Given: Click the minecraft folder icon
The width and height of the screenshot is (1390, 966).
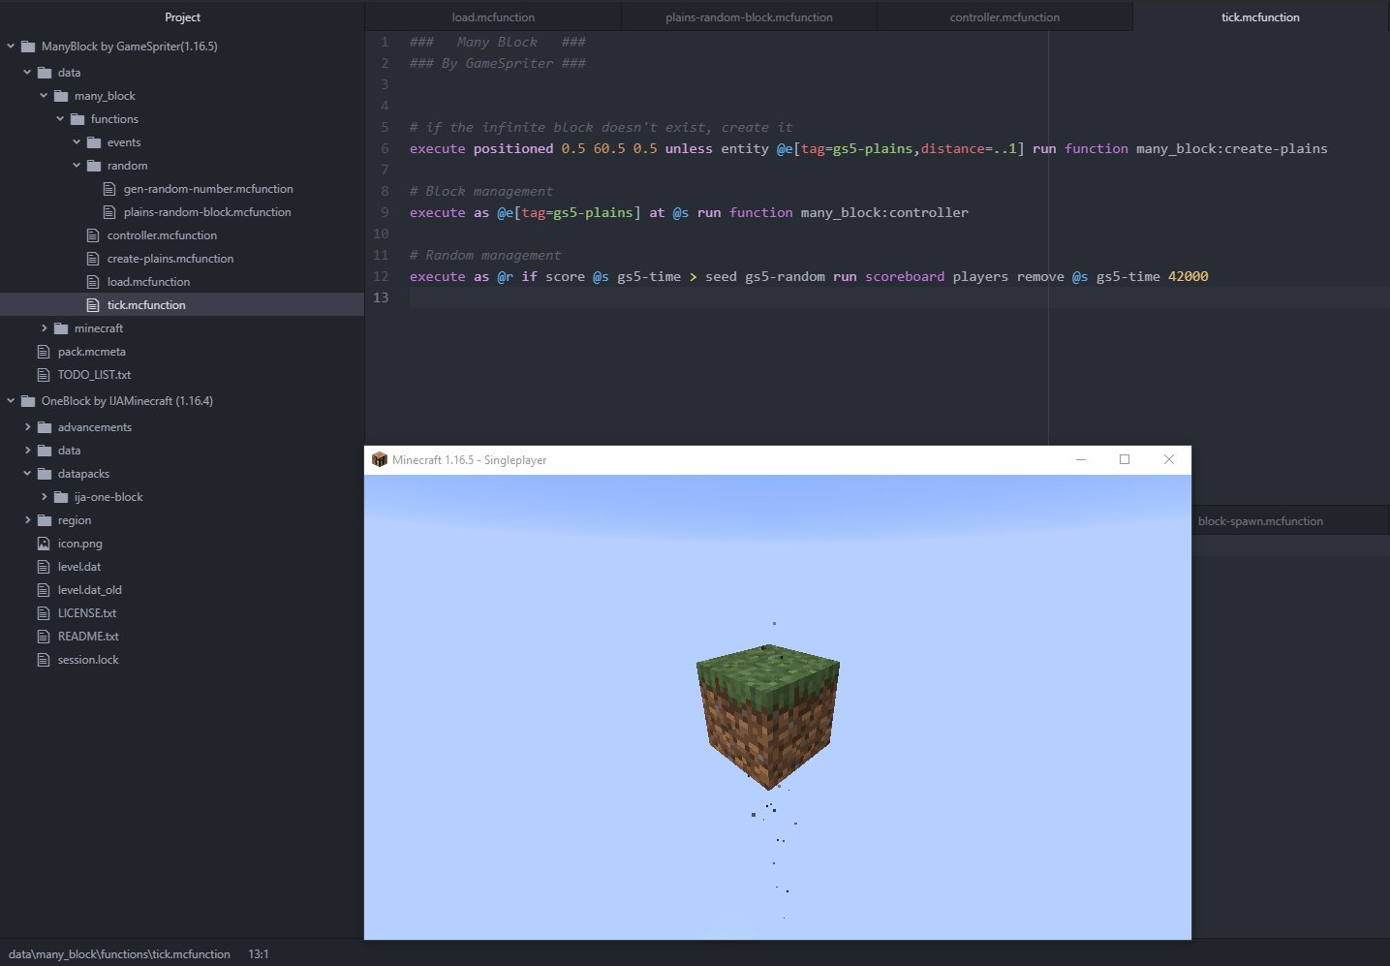Looking at the screenshot, I should 61,328.
